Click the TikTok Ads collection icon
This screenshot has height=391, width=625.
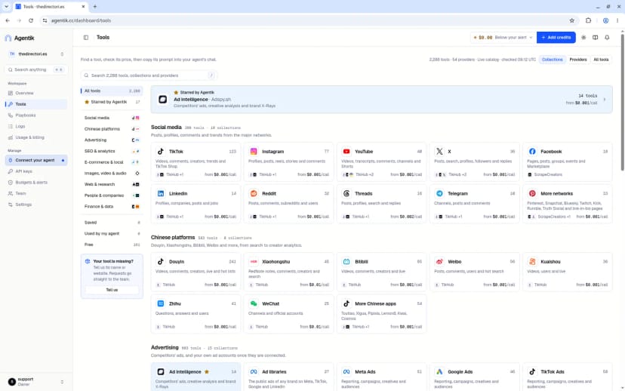(532, 371)
